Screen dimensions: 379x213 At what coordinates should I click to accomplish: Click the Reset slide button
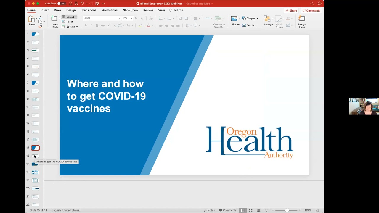(x=67, y=22)
